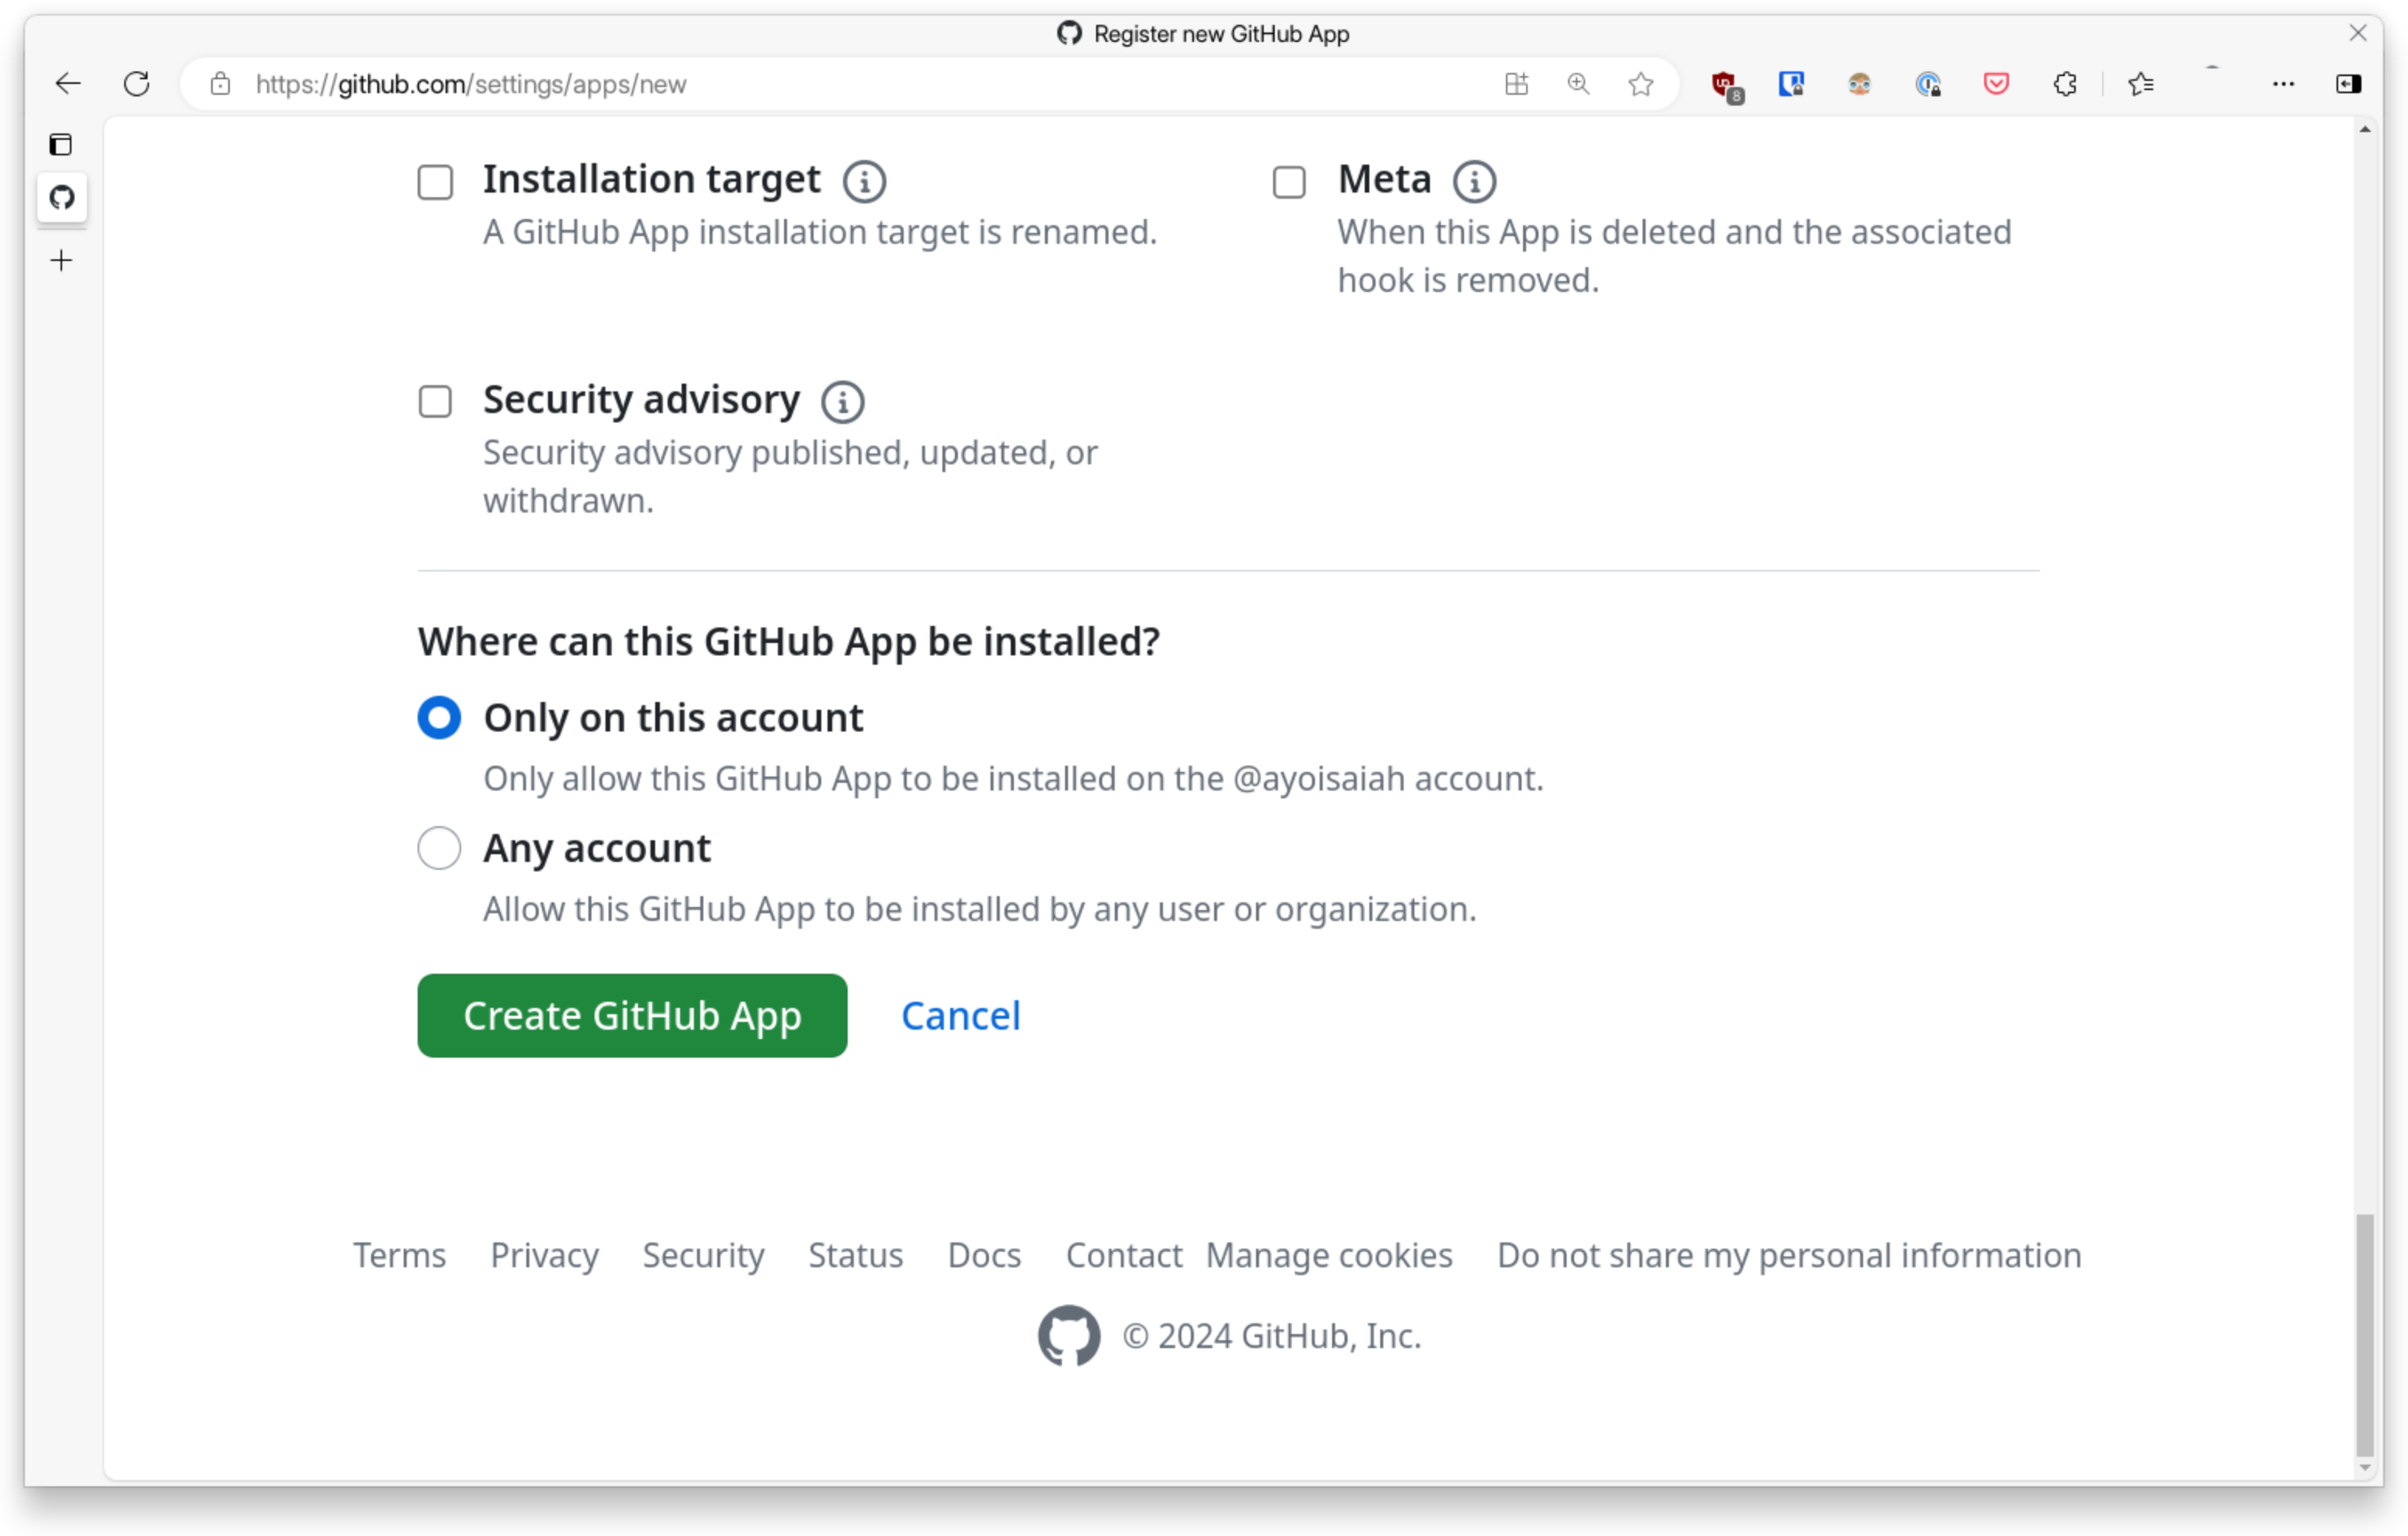This screenshot has height=1536, width=2408.
Task: Select the GitHub tab in the vertical tab bar
Action: pyautogui.click(x=62, y=197)
